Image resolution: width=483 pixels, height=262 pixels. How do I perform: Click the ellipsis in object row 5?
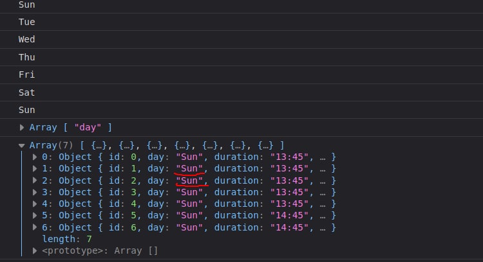pyautogui.click(x=323, y=216)
